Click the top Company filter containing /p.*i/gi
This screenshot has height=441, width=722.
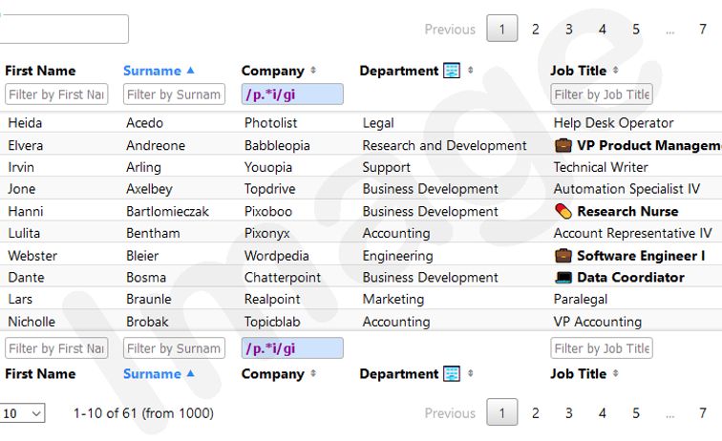click(292, 94)
